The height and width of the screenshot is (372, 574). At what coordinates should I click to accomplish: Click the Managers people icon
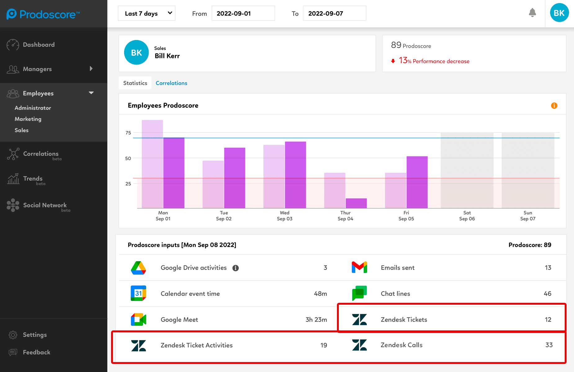(13, 69)
